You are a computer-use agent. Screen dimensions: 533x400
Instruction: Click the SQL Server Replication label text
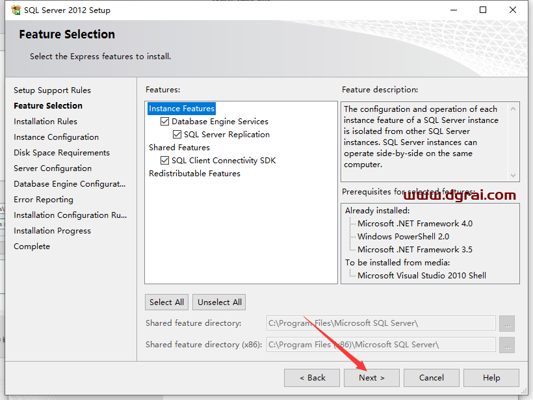click(x=227, y=135)
